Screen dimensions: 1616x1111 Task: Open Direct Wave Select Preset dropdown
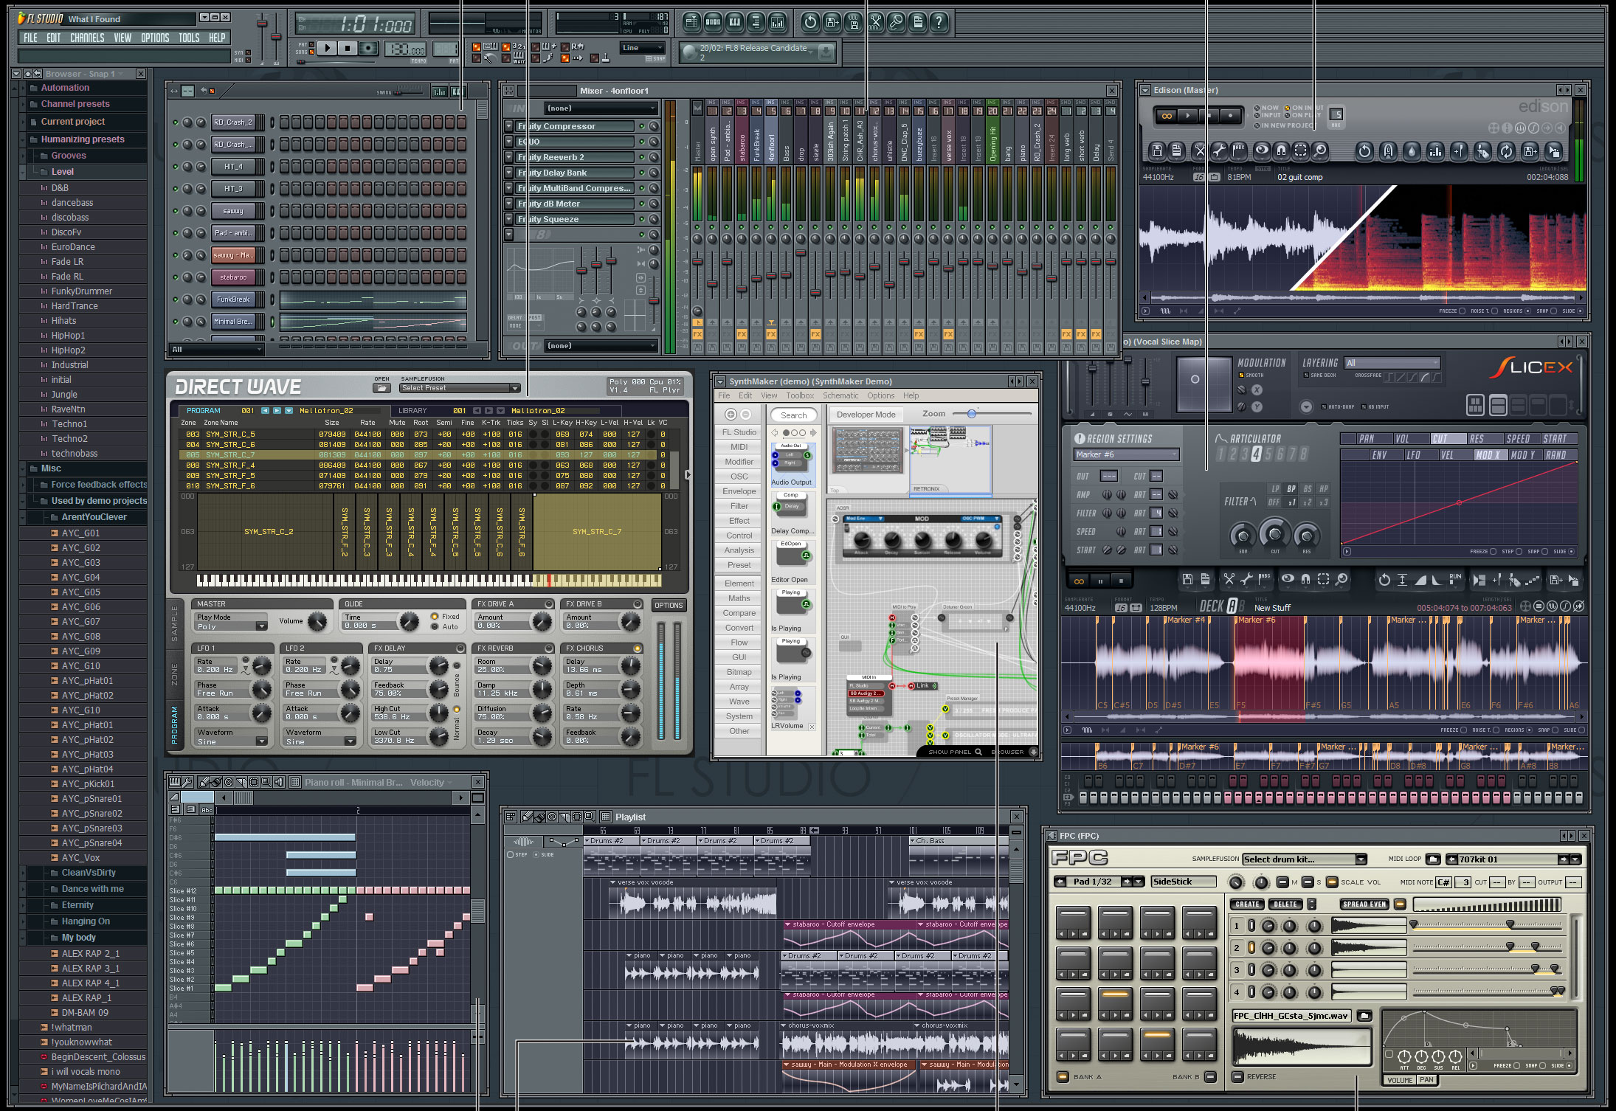pyautogui.click(x=459, y=388)
